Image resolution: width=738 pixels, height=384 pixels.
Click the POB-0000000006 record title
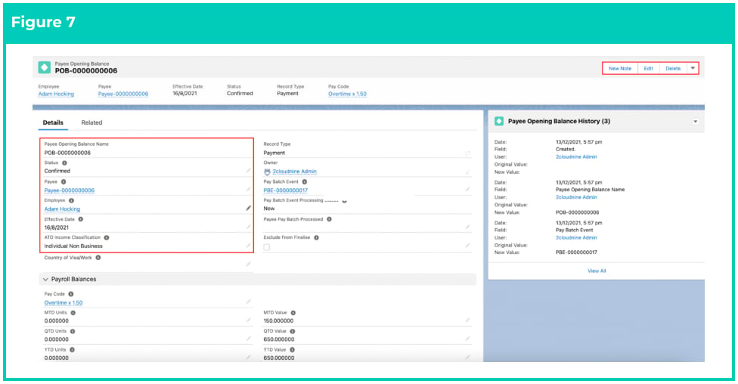(x=86, y=70)
